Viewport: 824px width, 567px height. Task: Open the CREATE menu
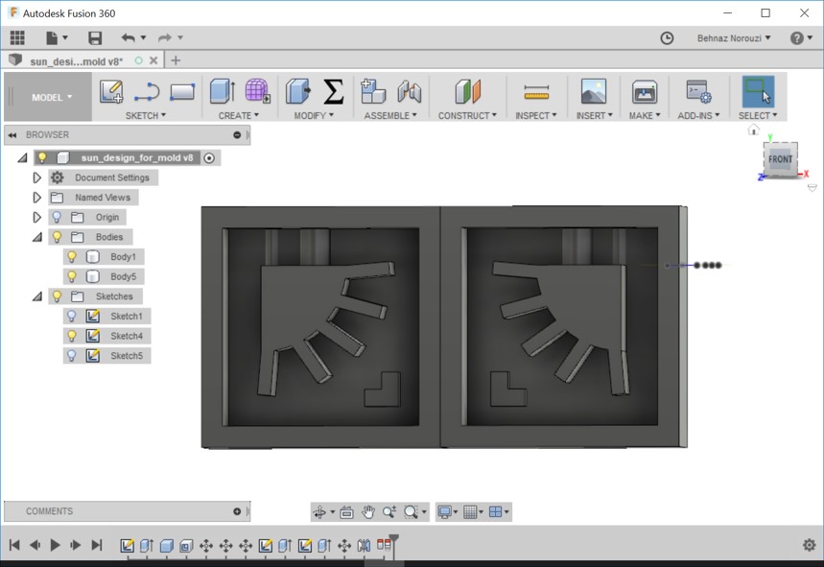(x=239, y=115)
